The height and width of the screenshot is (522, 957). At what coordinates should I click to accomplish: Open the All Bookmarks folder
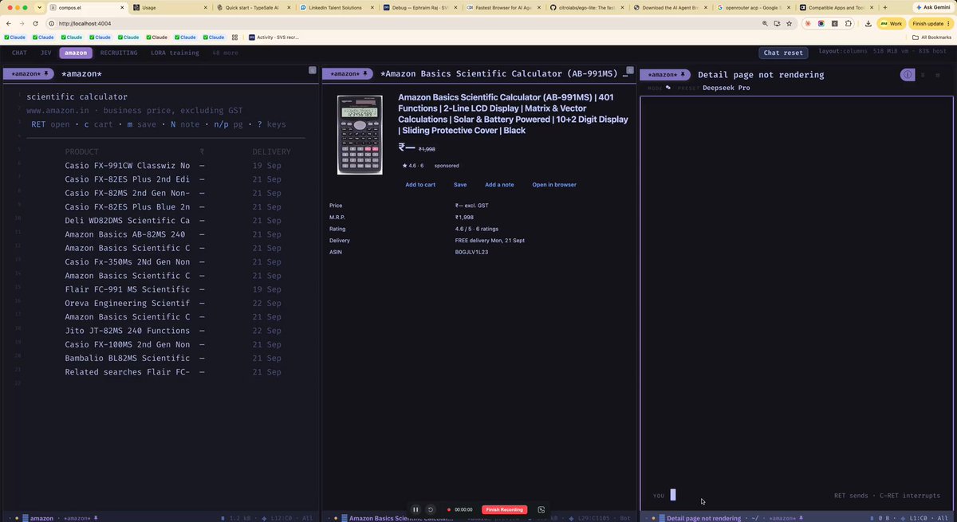coord(932,37)
